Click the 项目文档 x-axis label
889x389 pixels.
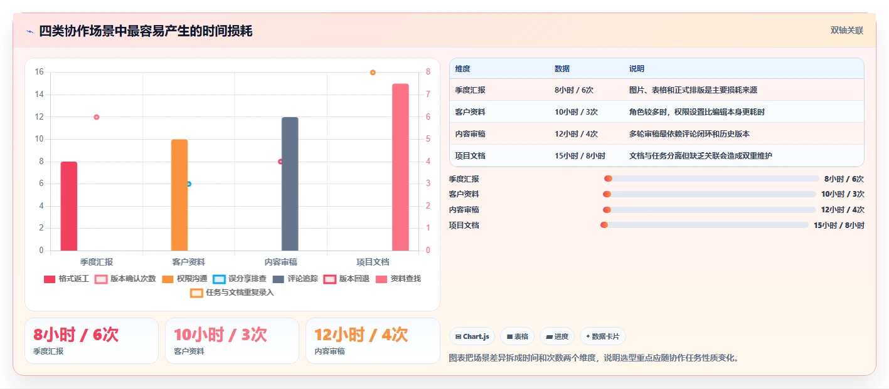[x=373, y=262]
